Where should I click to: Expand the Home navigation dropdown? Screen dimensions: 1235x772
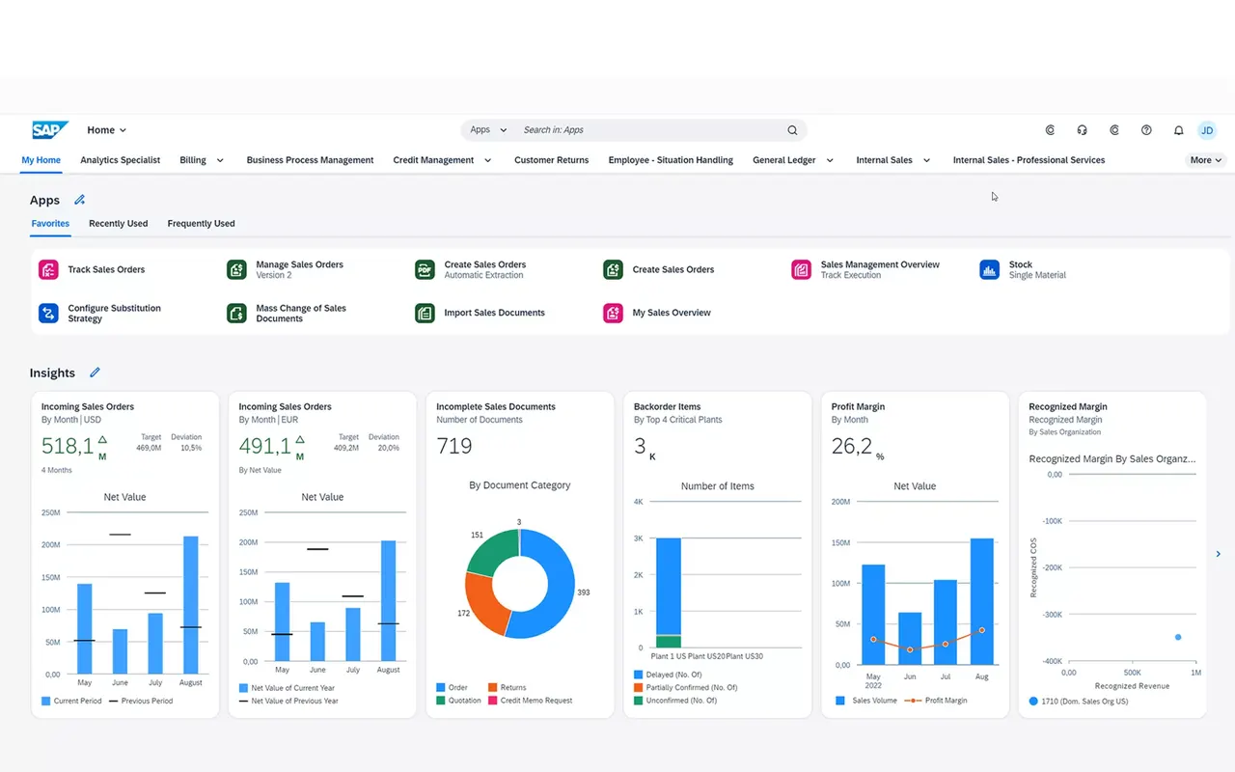click(x=107, y=130)
